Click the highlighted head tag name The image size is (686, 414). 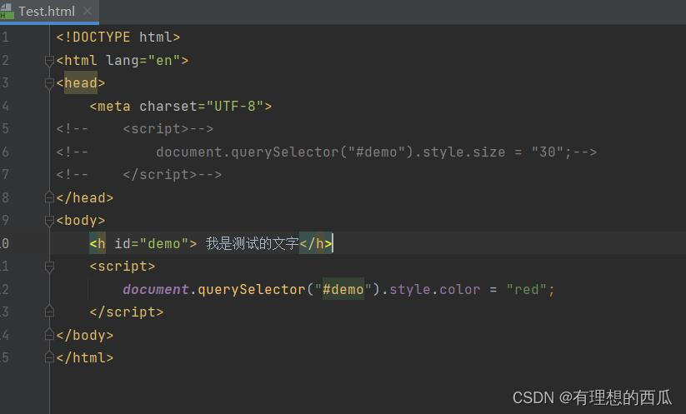click(x=81, y=83)
